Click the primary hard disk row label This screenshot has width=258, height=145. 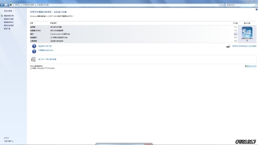pyautogui.click(x=33, y=41)
